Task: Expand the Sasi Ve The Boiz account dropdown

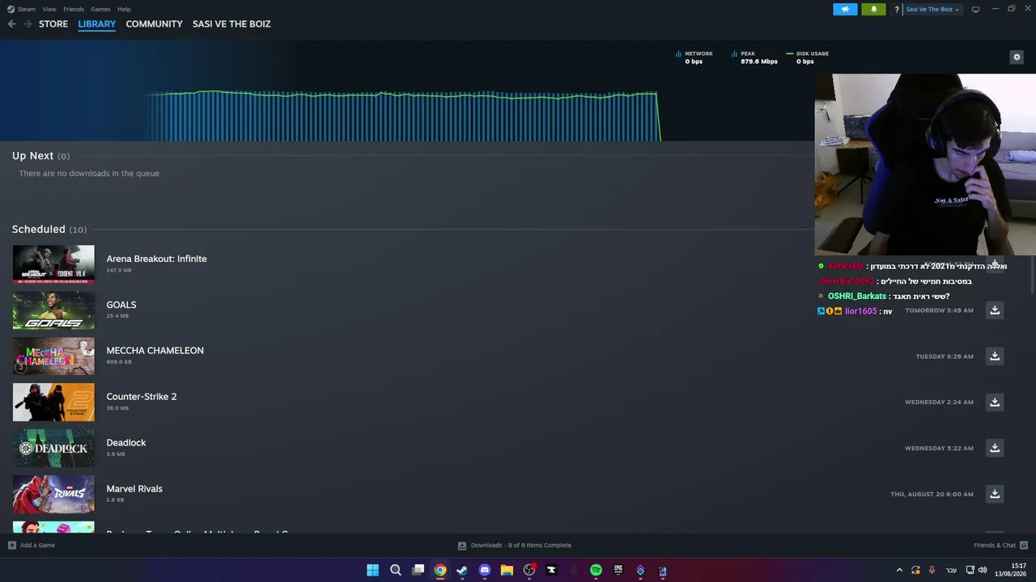Action: point(932,10)
